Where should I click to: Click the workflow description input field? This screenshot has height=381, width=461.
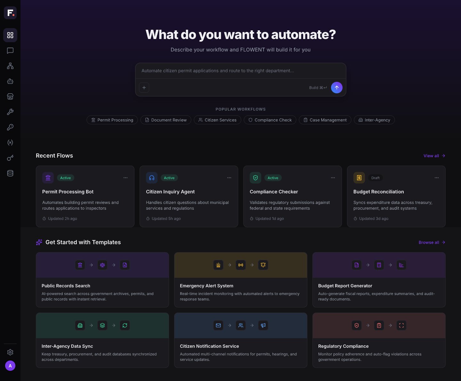[241, 71]
